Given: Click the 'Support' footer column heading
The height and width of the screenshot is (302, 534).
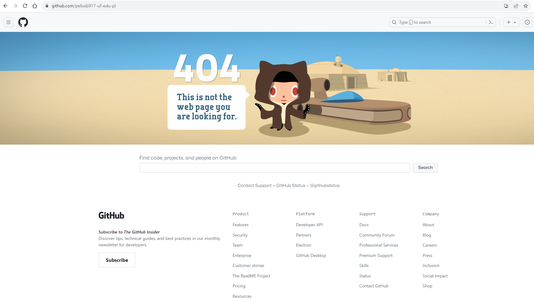Looking at the screenshot, I should (367, 214).
